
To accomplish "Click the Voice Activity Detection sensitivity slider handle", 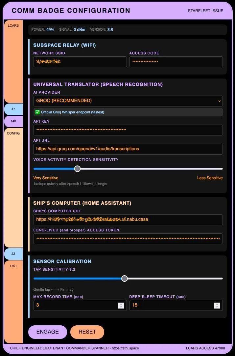I will click(x=78, y=169).
